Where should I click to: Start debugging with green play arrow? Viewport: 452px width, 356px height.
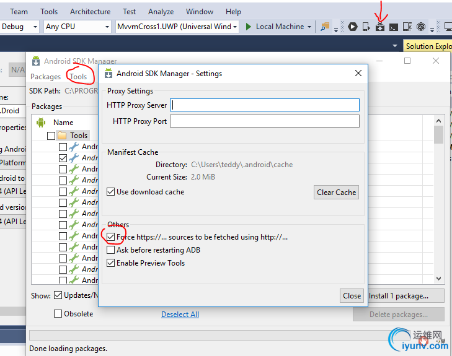click(248, 27)
